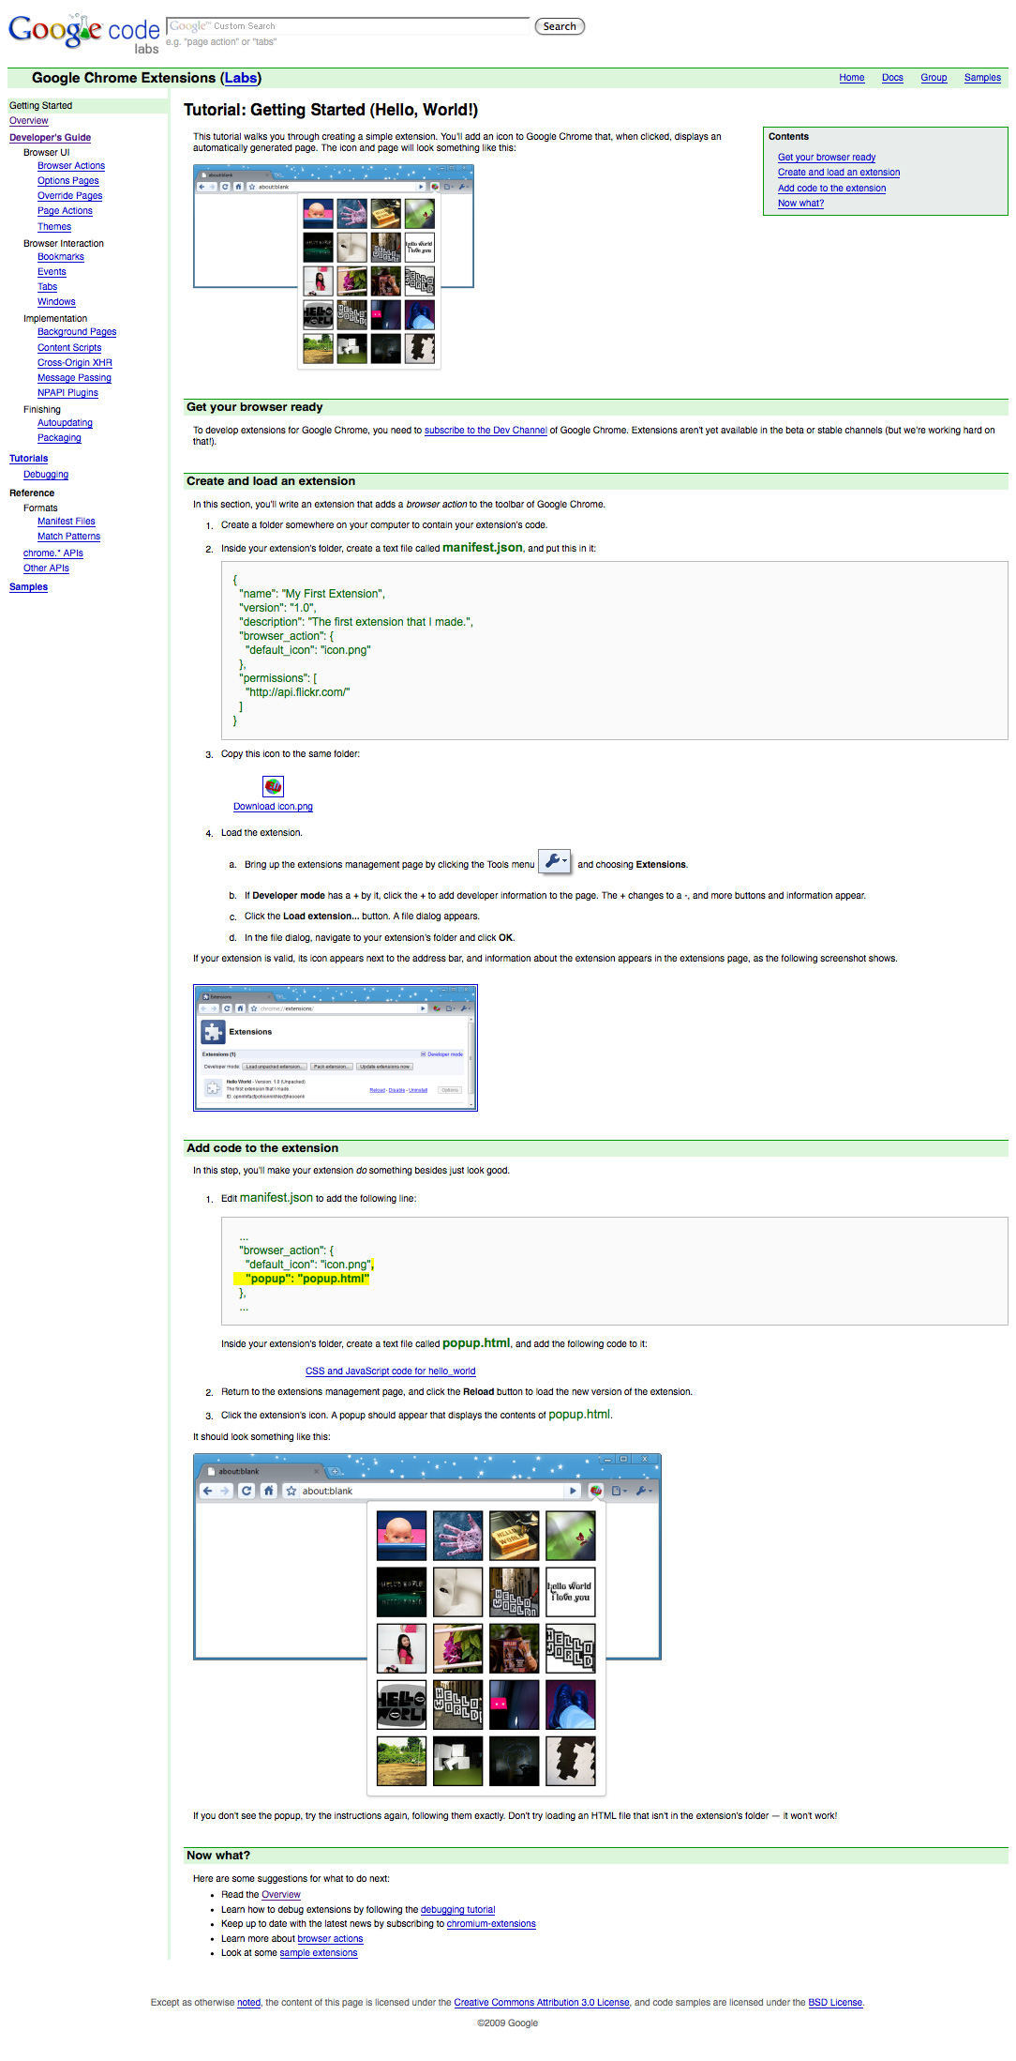1016x2061 pixels.
Task: Open Background Pages sidebar link
Action: click(77, 332)
